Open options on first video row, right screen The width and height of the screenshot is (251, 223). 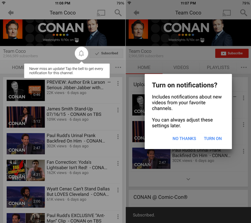(x=243, y=98)
